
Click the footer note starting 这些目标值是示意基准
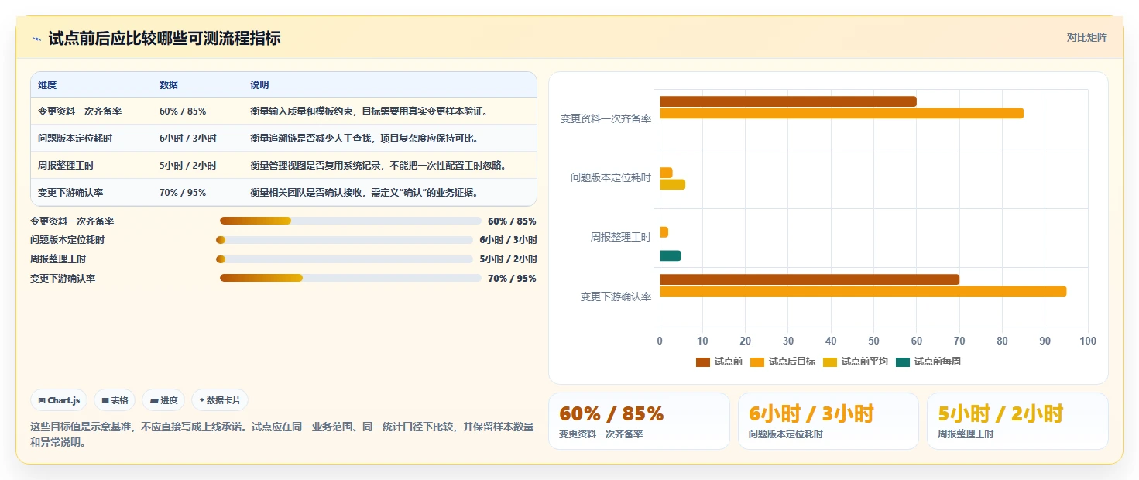click(x=282, y=434)
